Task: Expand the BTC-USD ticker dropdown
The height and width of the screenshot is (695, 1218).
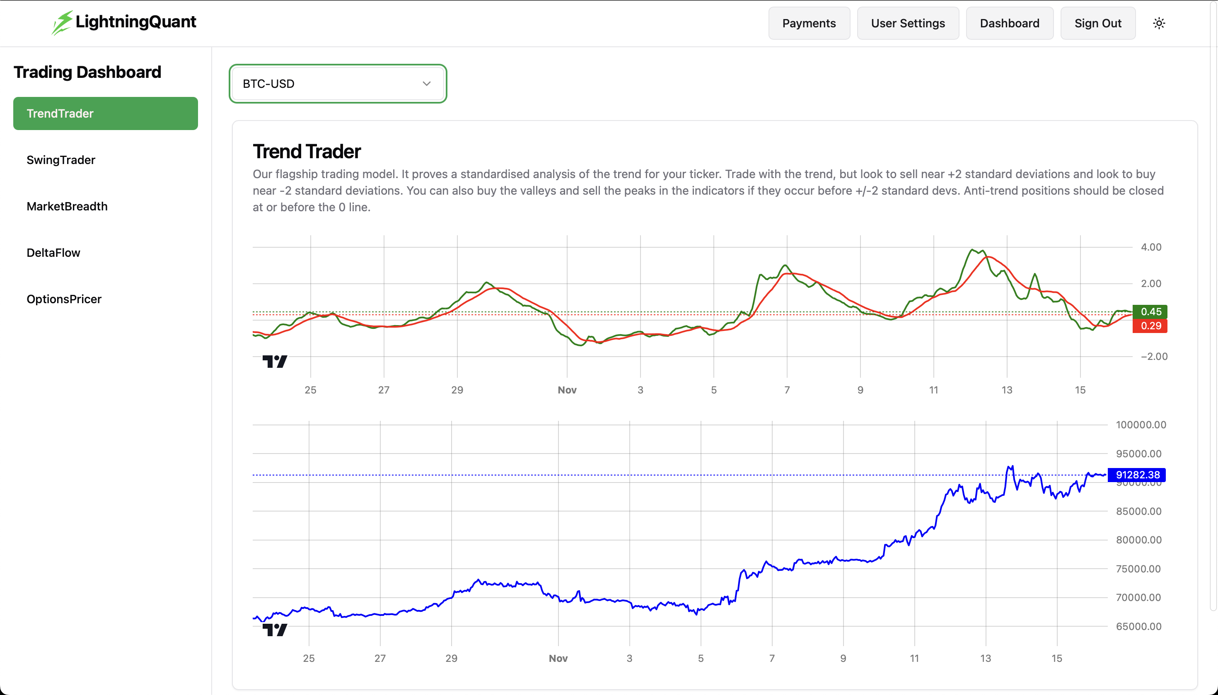Action: tap(338, 84)
